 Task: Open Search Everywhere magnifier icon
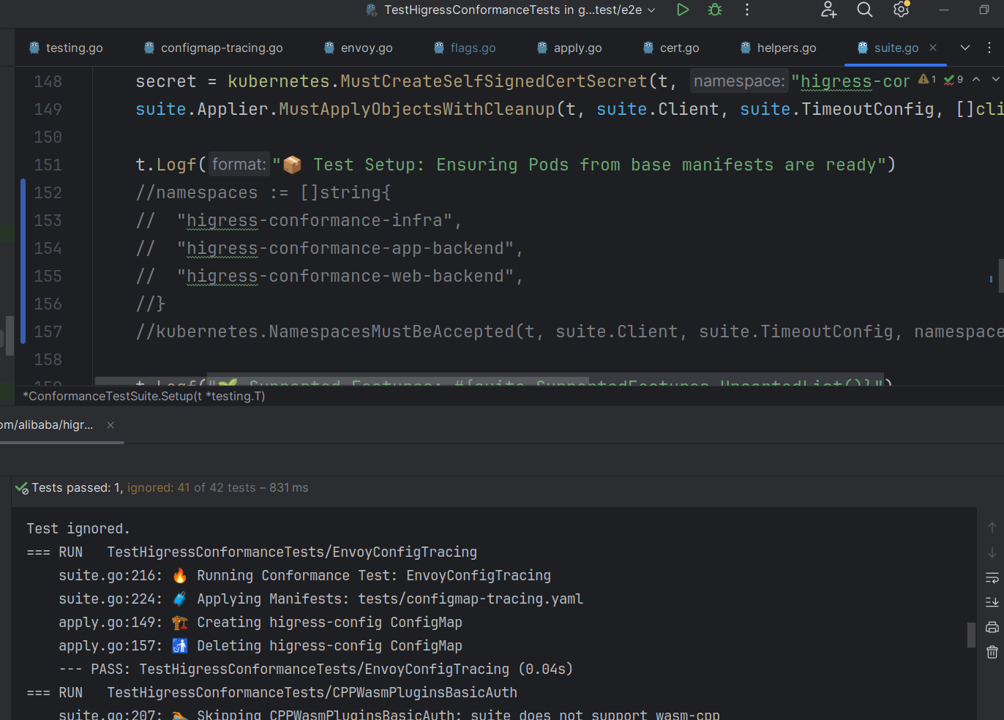coord(864,10)
